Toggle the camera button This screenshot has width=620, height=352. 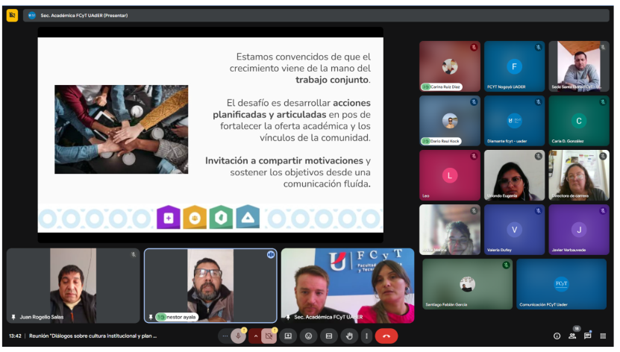pos(269,336)
